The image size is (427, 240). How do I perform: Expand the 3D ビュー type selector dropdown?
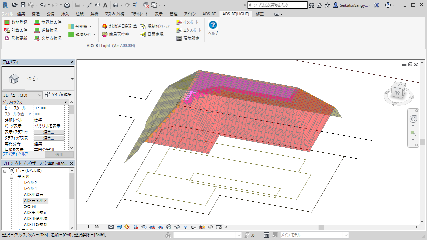(72, 79)
